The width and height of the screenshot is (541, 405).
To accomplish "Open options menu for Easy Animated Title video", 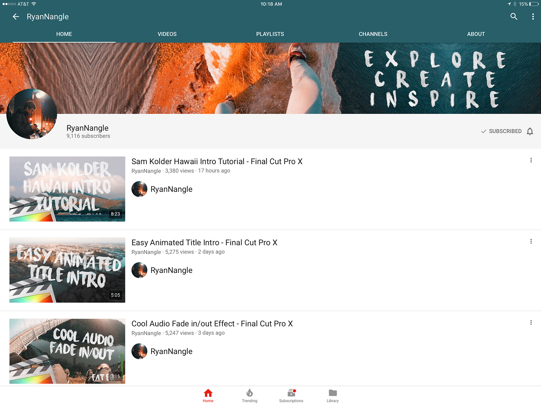I will coord(531,241).
